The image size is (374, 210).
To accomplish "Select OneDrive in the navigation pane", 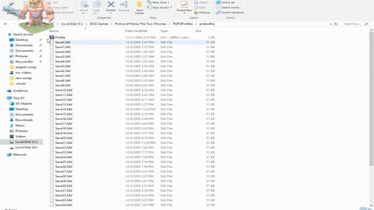I will point(20,91).
